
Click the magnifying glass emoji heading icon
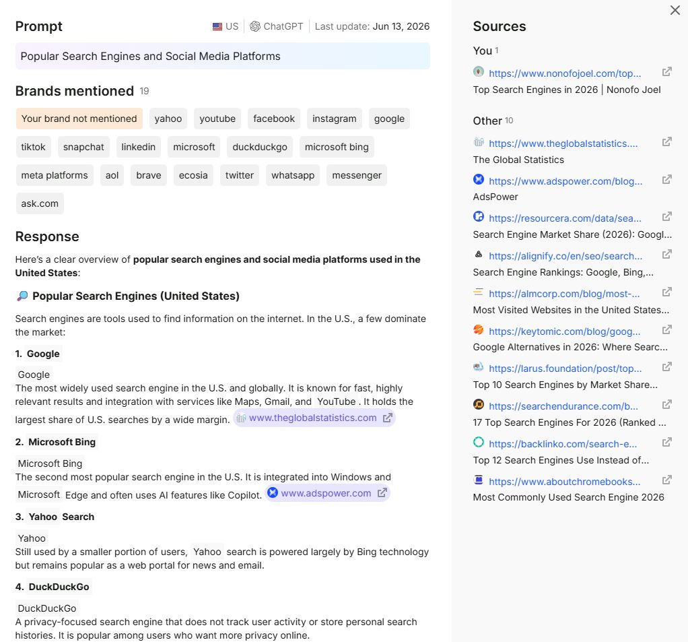click(x=22, y=296)
